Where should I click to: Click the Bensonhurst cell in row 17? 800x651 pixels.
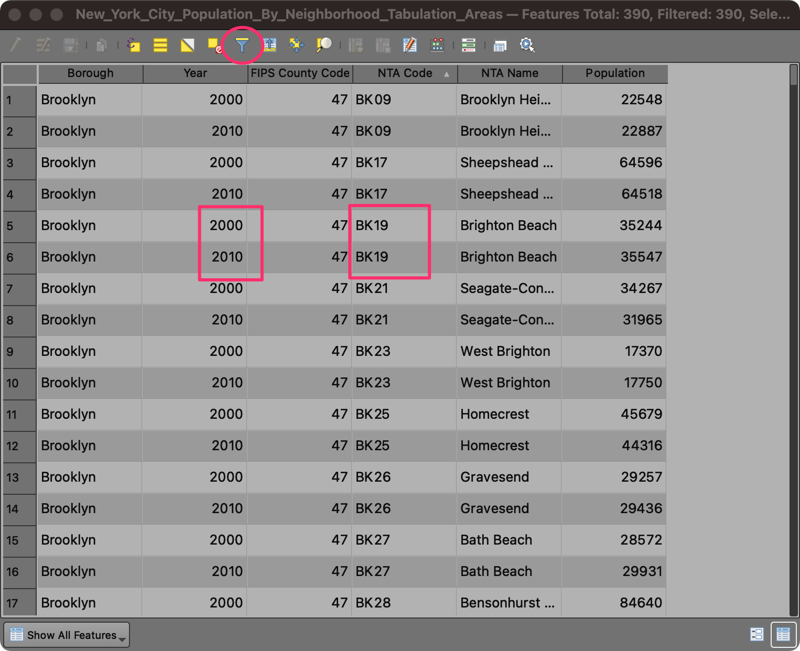pyautogui.click(x=509, y=602)
